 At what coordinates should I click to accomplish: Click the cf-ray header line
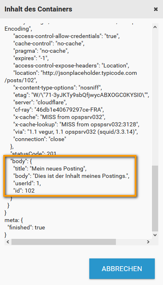[58, 110]
